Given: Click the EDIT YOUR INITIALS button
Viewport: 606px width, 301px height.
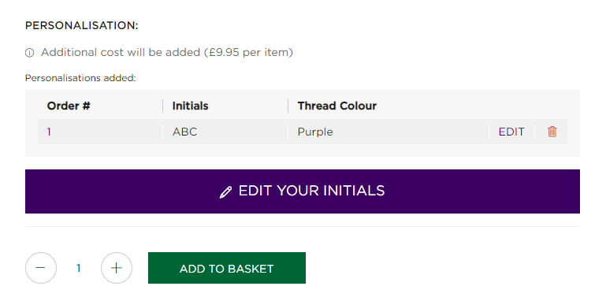Looking at the screenshot, I should point(303,191).
